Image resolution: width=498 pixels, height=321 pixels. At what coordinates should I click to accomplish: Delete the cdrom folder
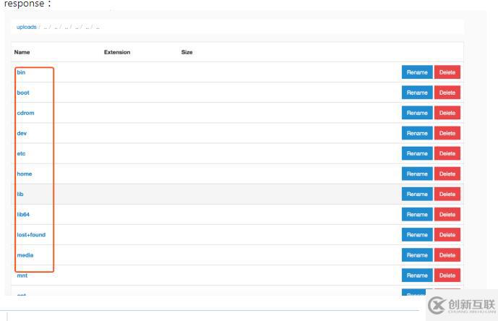(447, 113)
